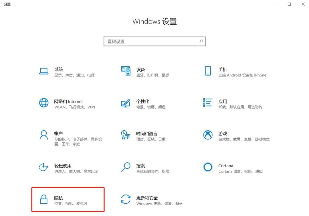309x216 pixels.
Task: Focus the 查找设置 search field
Action: [x=154, y=42]
